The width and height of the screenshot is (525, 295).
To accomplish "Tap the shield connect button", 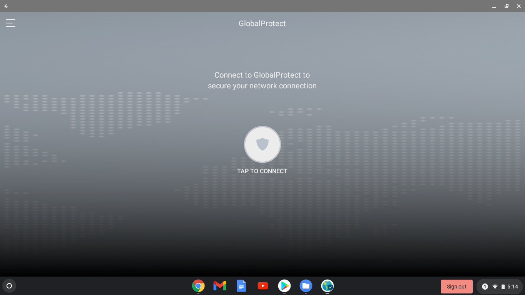I will (x=262, y=144).
